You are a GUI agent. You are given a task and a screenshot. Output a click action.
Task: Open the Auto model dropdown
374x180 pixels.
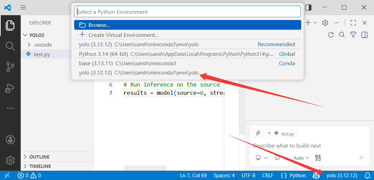(x=301, y=158)
